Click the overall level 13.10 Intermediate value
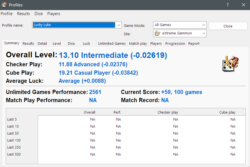This screenshot has height=167, width=250. (x=113, y=55)
